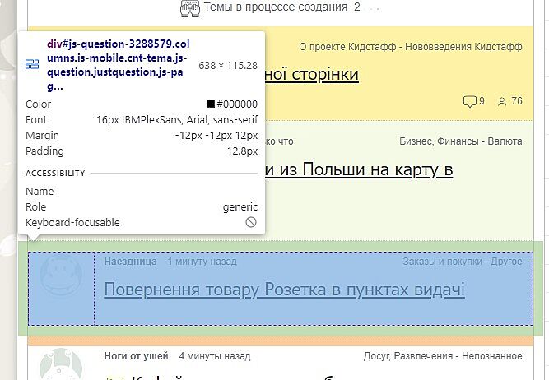Click the binoculars icon beside topics in creation
The width and height of the screenshot is (549, 380).
[189, 9]
